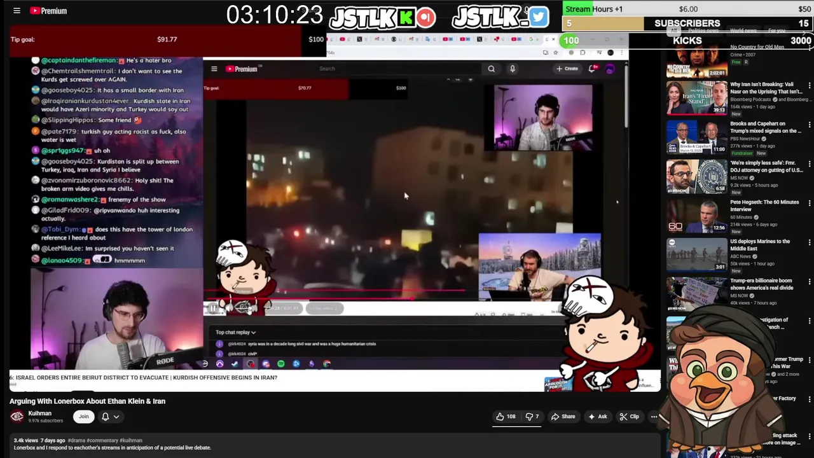Open Kuihman channel avatar below the video
The image size is (814, 458).
17,417
